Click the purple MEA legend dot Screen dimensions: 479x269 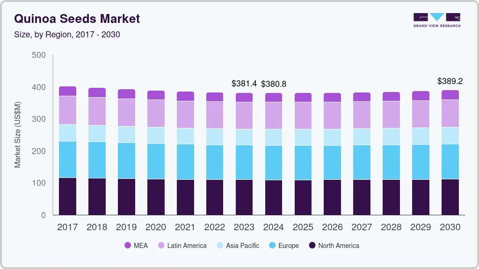click(x=127, y=246)
